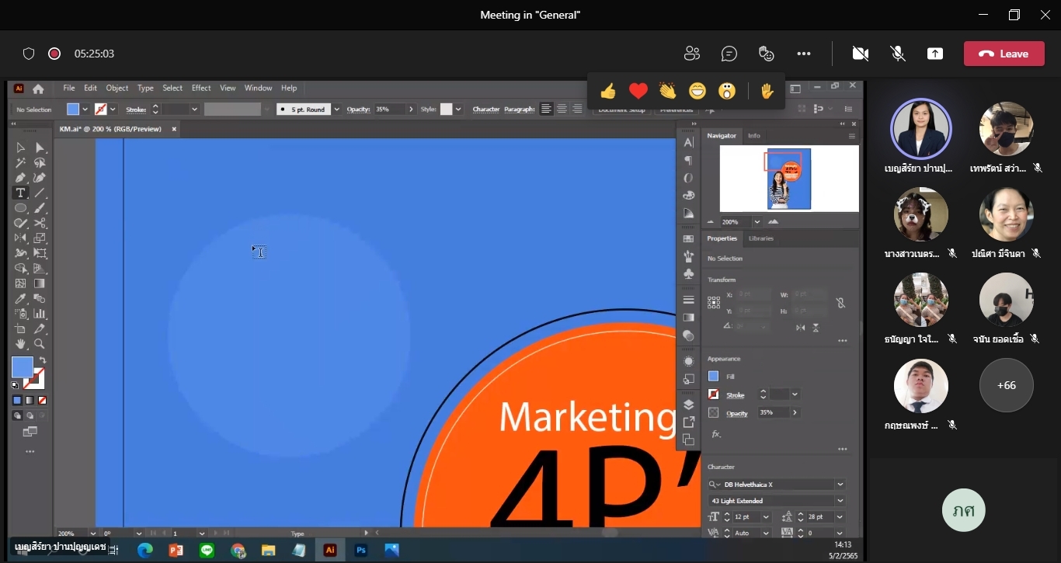
Task: Select the Scissors tool
Action: pos(40,223)
